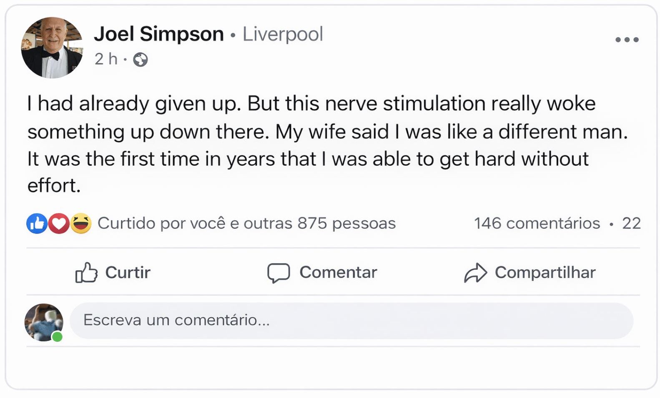Open the three-dot post options menu

(x=627, y=40)
